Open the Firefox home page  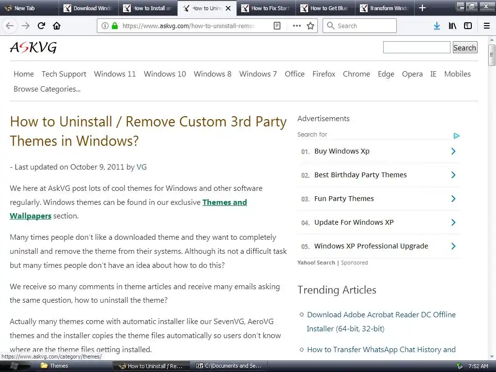(57, 26)
